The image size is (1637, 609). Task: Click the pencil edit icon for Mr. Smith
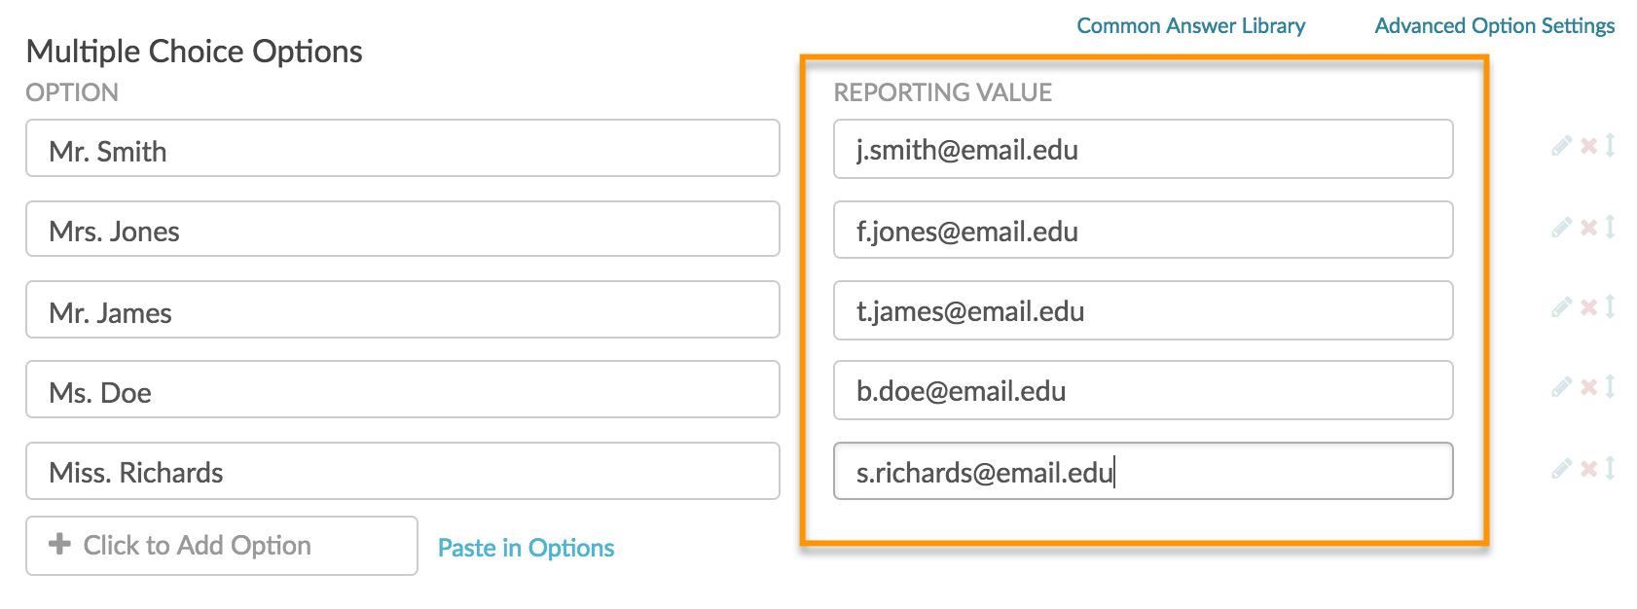[x=1561, y=146]
